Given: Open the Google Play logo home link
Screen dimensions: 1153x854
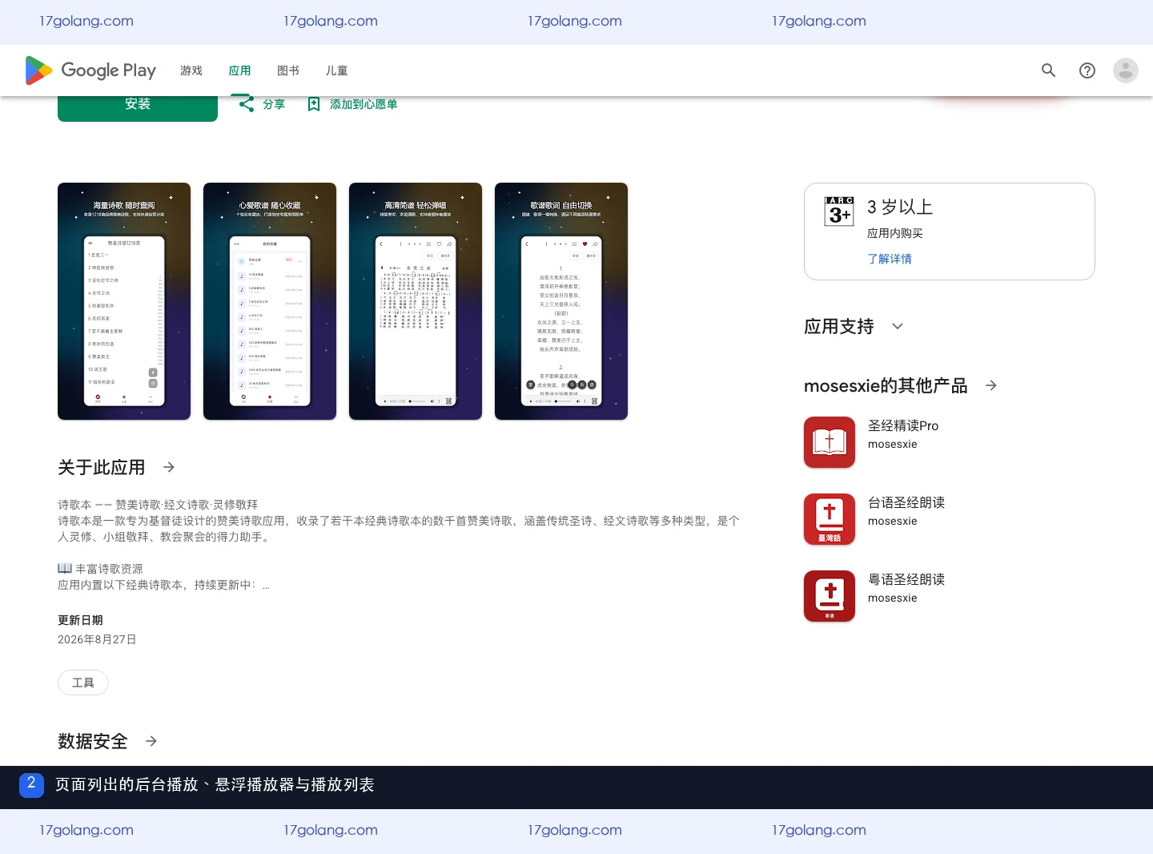Looking at the screenshot, I should click(90, 70).
